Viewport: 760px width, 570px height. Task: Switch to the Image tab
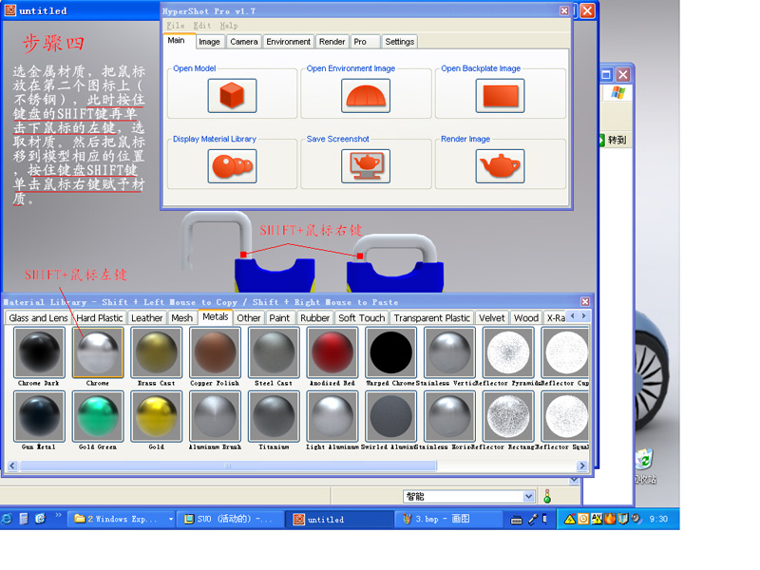pyautogui.click(x=209, y=42)
